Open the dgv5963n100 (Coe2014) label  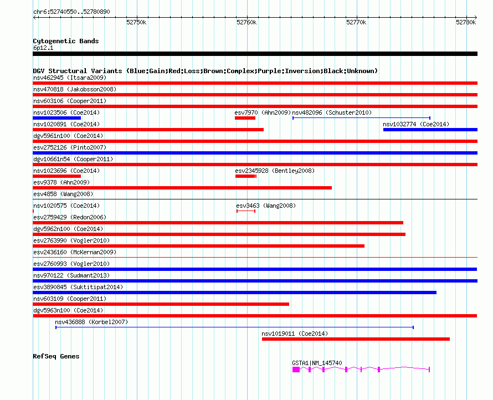click(68, 310)
